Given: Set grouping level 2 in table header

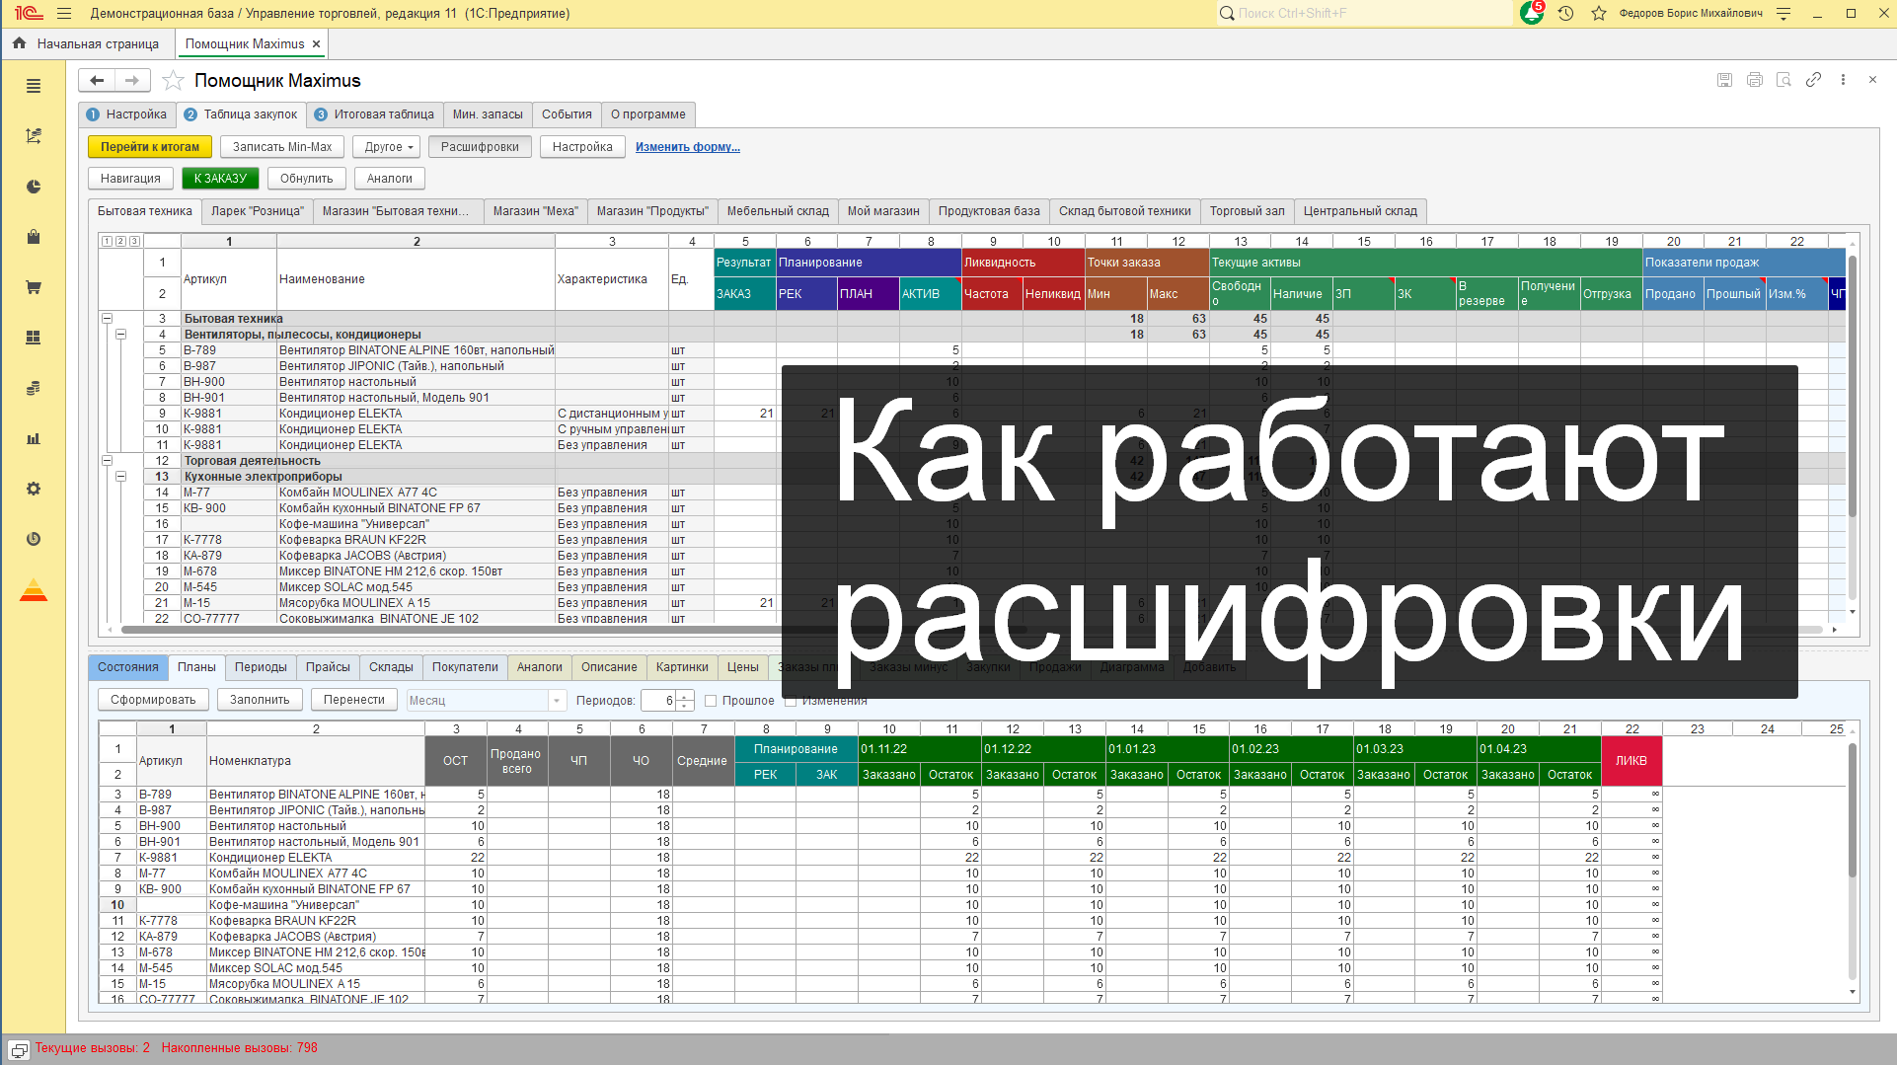Looking at the screenshot, I should point(120,241).
